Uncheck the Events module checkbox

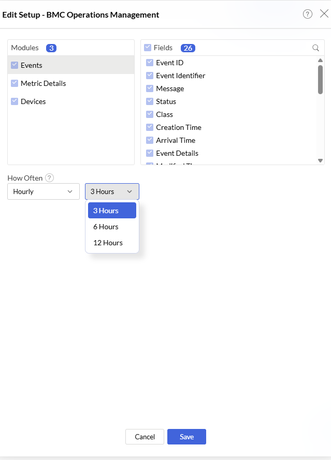(x=15, y=65)
